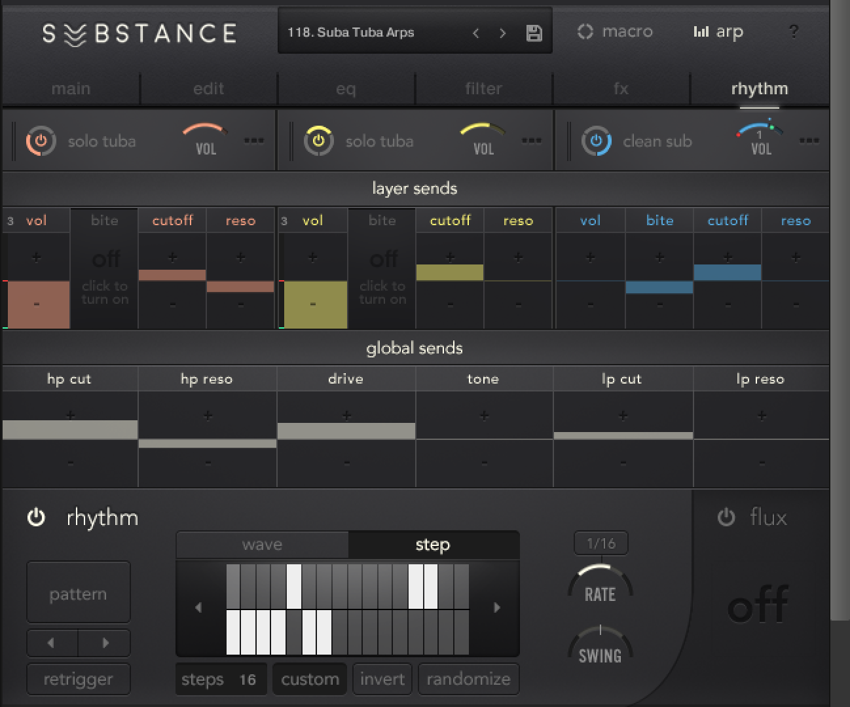Adjust the drive global send level
Screen dimensions: 850x707
point(346,430)
